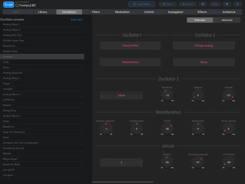Toggle the Single mode button
Screen dimensions: 245x184
pyautogui.click(x=8, y=4)
